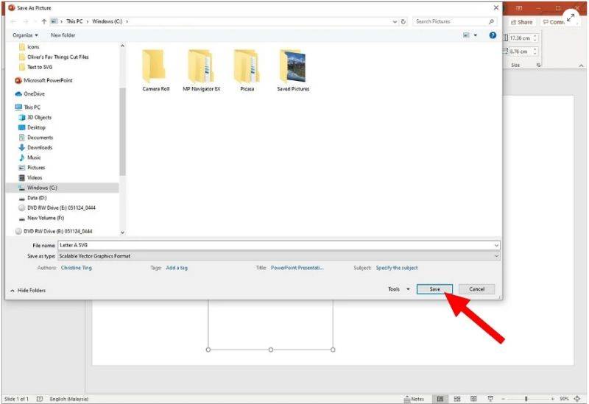The image size is (589, 404).
Task: Open the Camera Roll folder icon
Action: [x=155, y=67]
